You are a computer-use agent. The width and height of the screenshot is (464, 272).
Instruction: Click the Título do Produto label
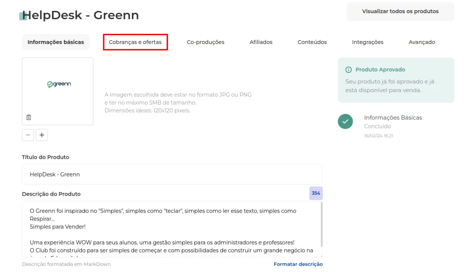pyautogui.click(x=46, y=157)
